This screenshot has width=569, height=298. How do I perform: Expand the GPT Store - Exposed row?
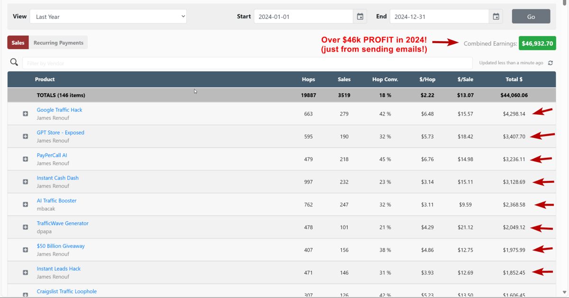click(26, 136)
